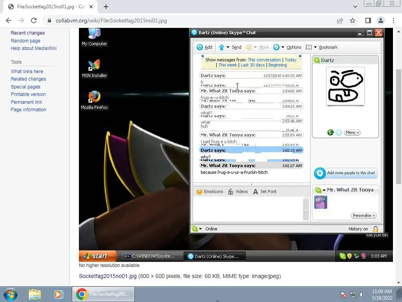Viewport: 402px width, 302px height.
Task: Click the XP start button in image
Action: (98, 256)
